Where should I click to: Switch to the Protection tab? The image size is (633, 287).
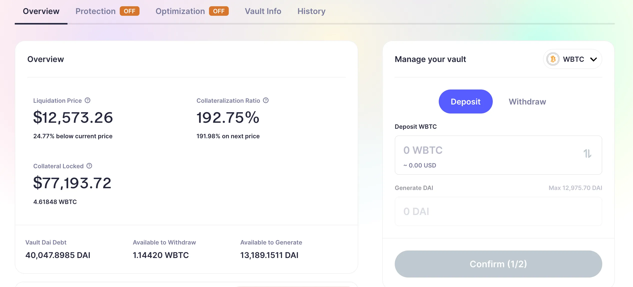[x=95, y=11]
